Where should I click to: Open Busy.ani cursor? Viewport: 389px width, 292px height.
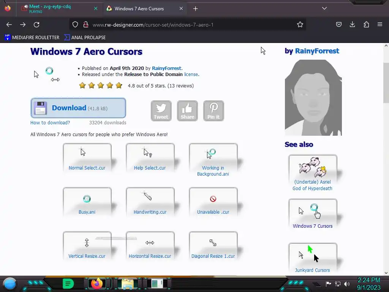(x=87, y=202)
